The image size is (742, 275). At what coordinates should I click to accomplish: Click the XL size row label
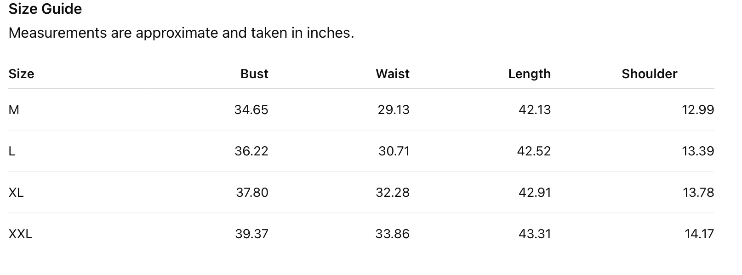click(x=16, y=193)
